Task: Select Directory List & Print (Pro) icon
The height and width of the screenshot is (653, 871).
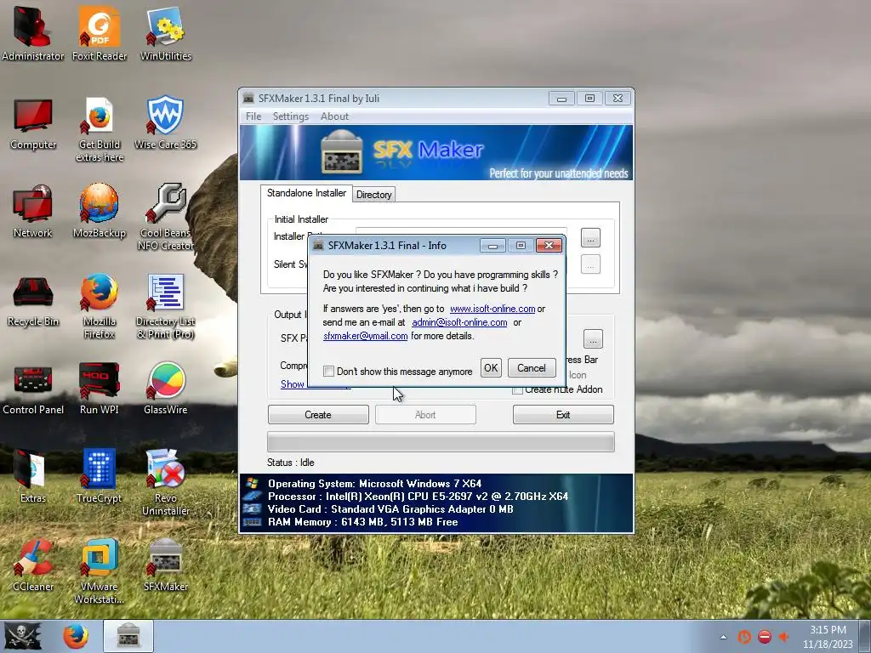Action: coord(166,306)
